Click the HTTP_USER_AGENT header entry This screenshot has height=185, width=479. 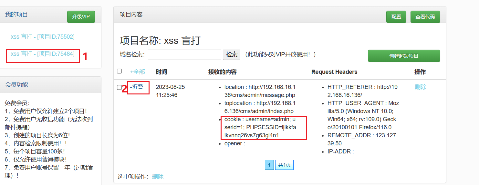[363, 115]
